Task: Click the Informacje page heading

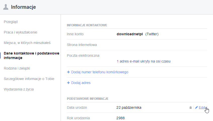Action: click(x=23, y=7)
